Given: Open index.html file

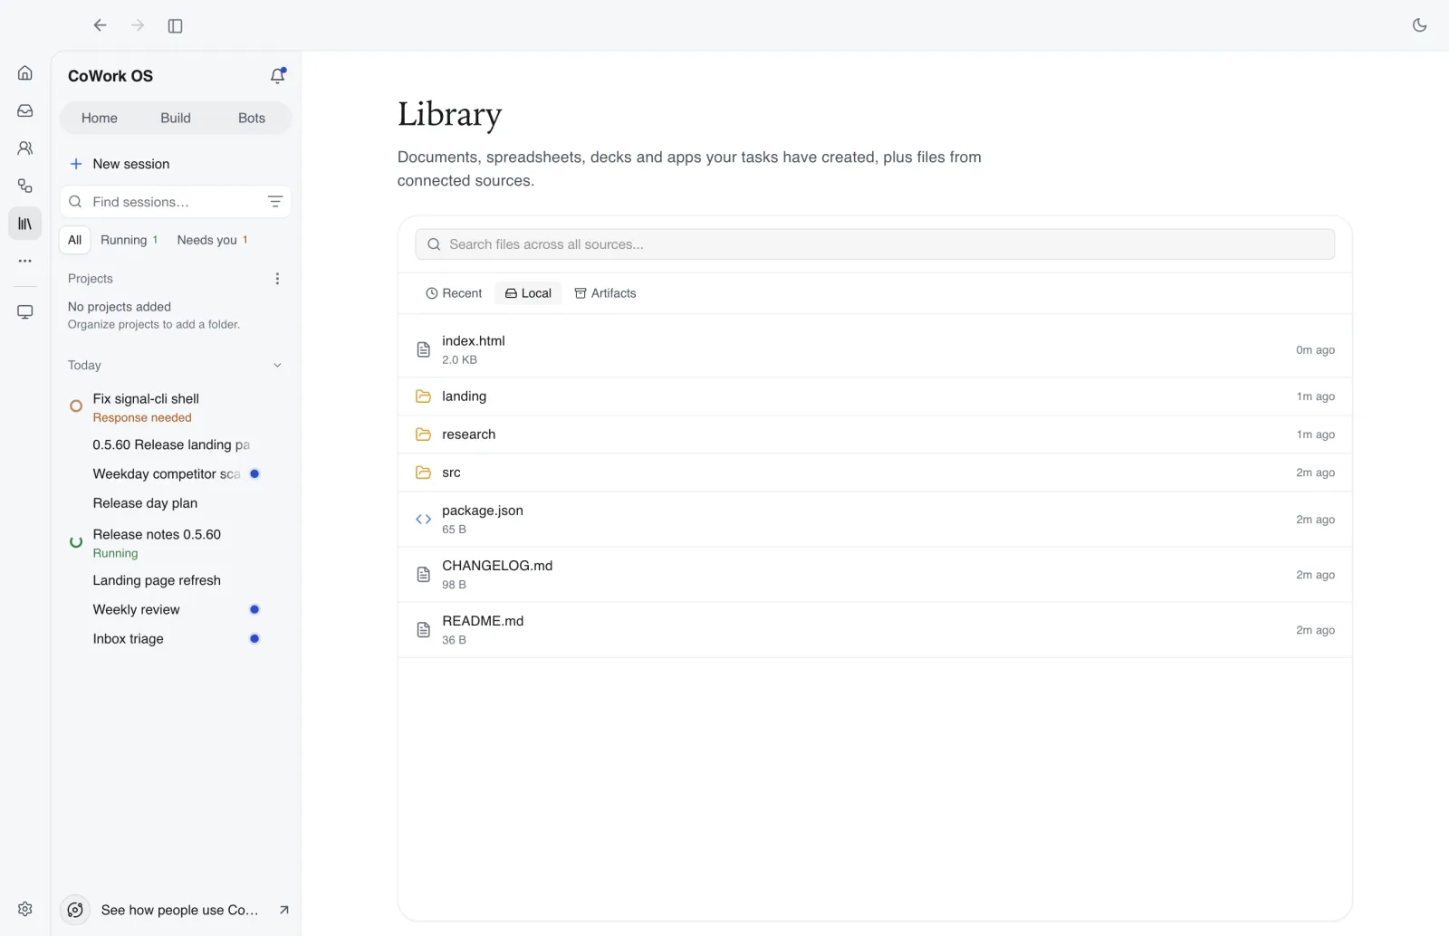Looking at the screenshot, I should (x=875, y=349).
